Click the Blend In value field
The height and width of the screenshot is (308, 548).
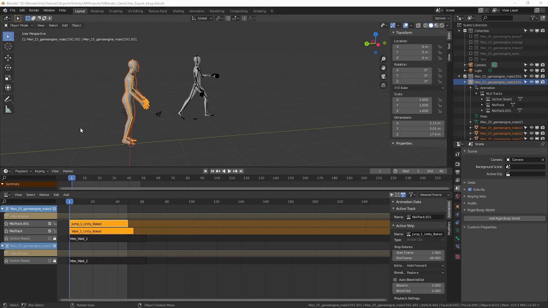[x=418, y=285]
